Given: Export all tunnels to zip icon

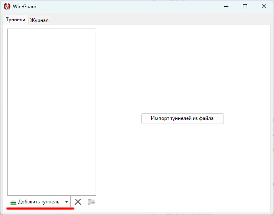Looking at the screenshot, I should pos(91,202).
